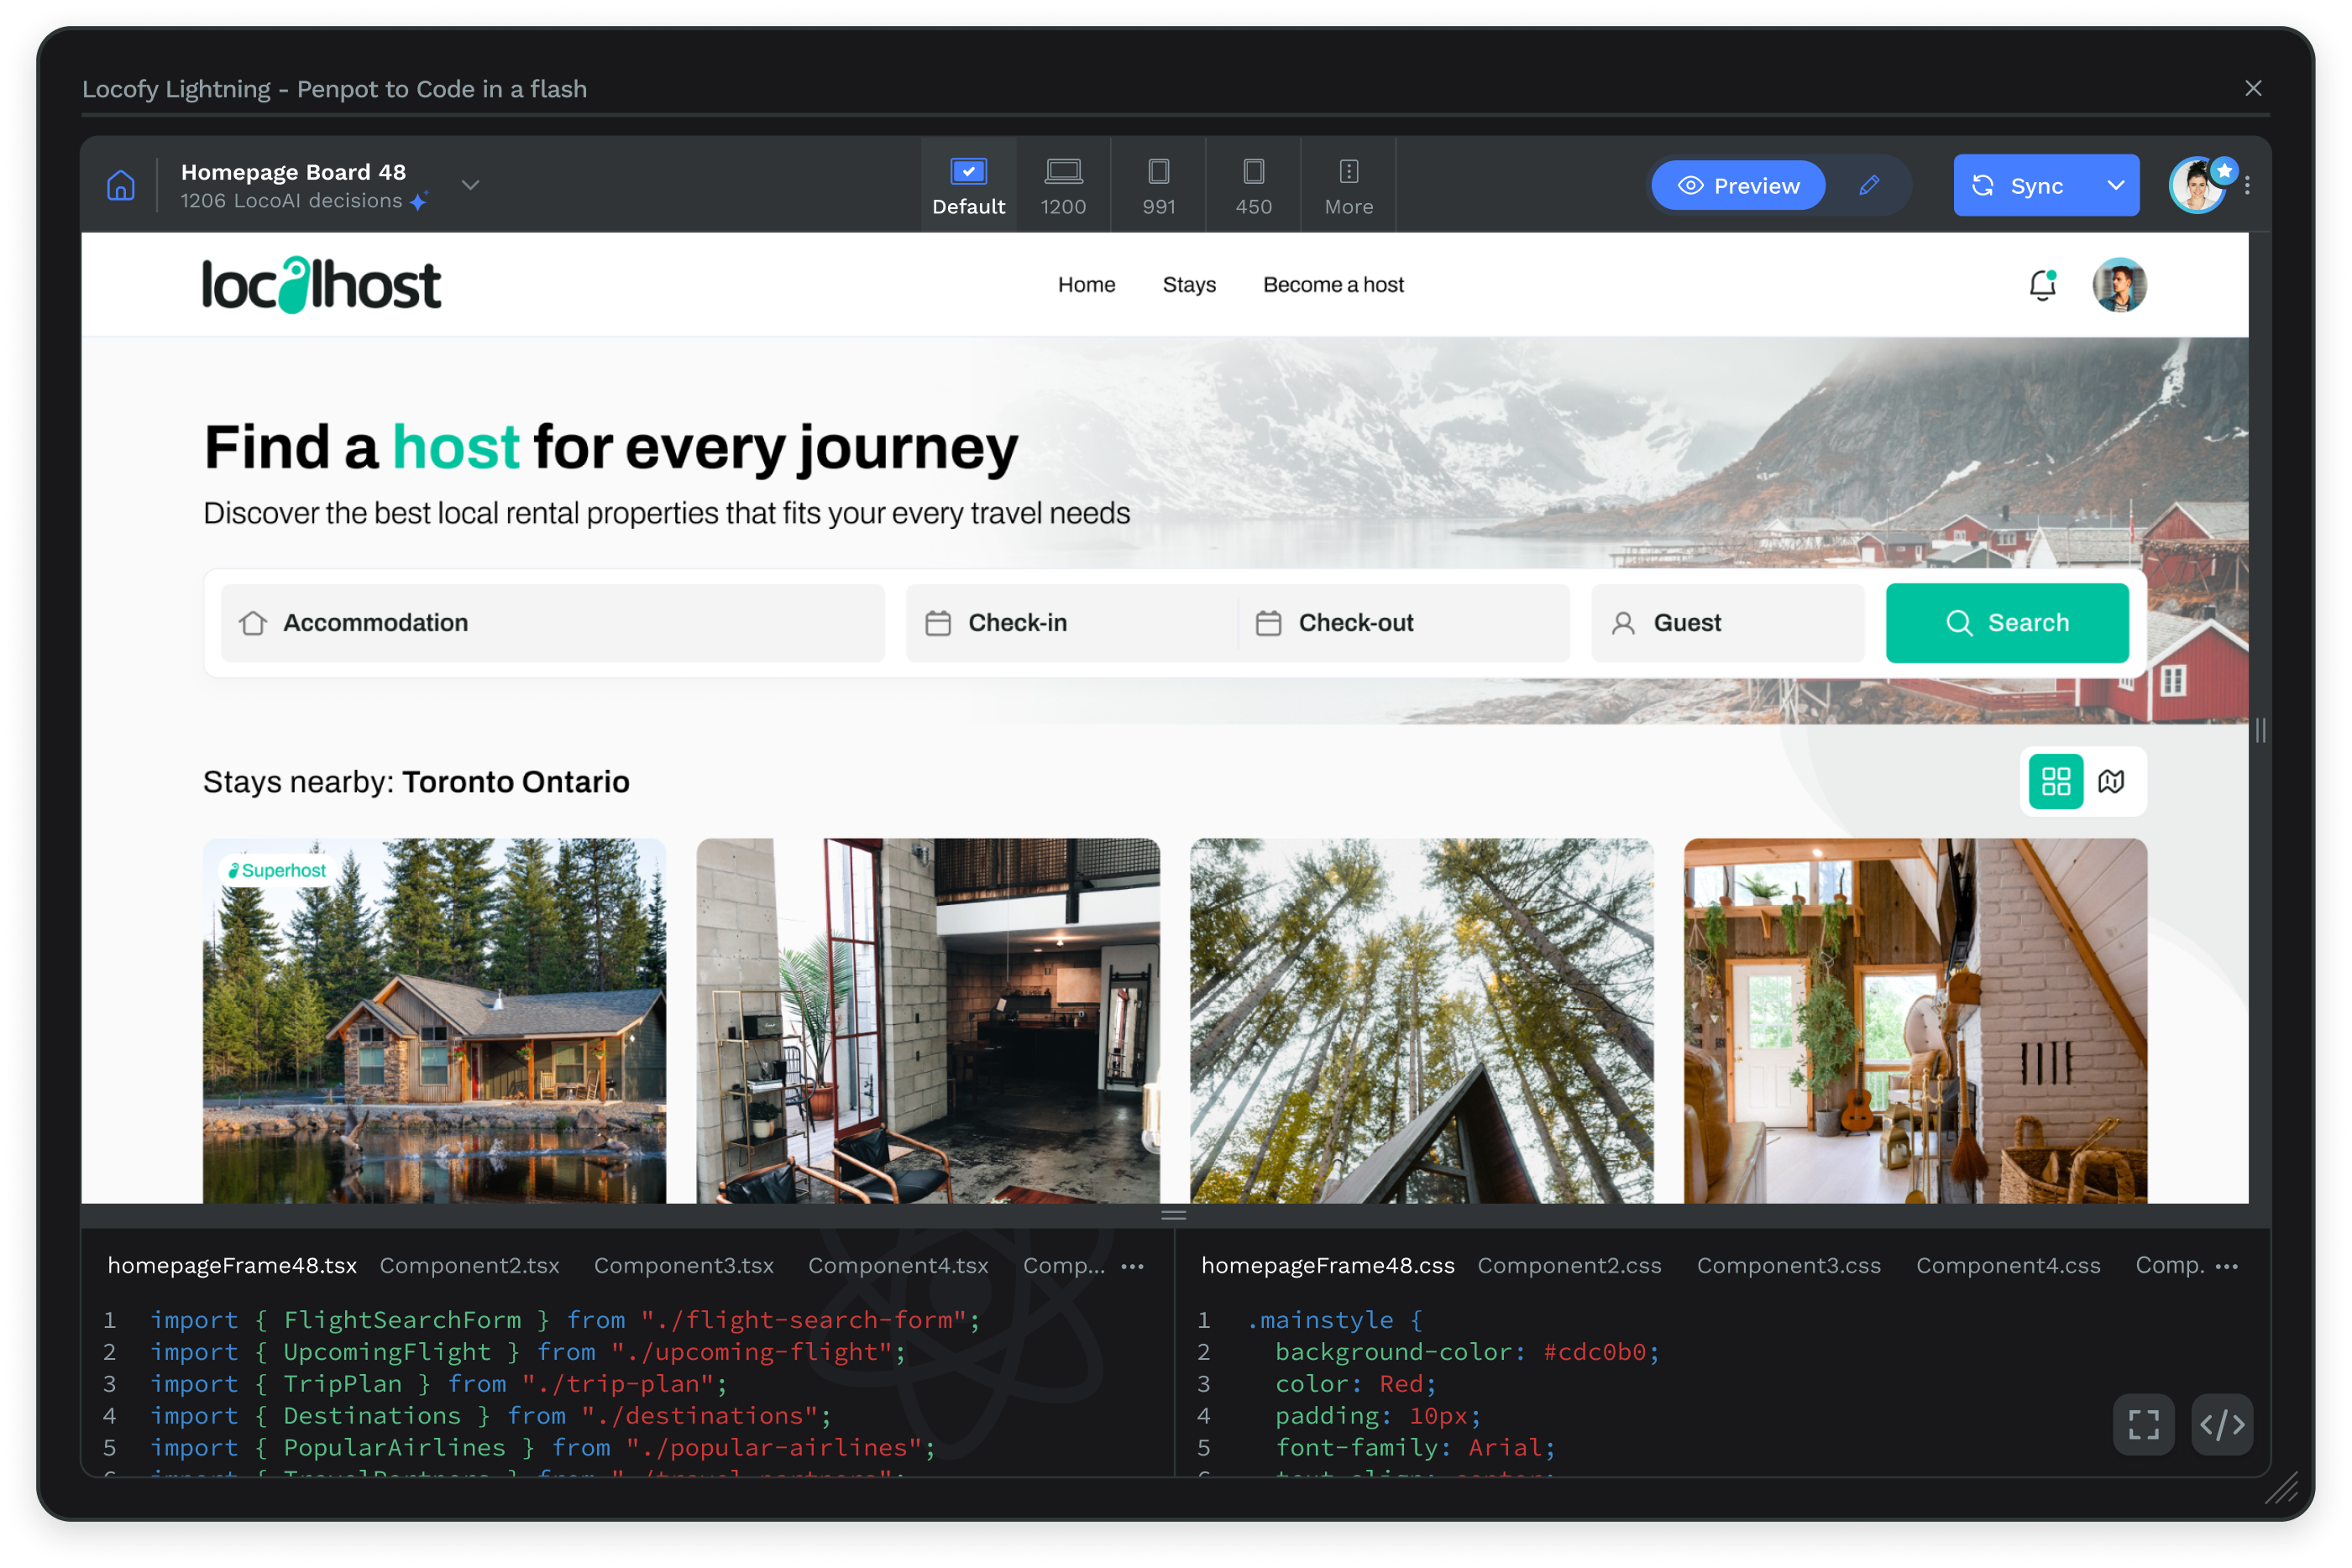The width and height of the screenshot is (2352, 1568).
Task: Click the pencil edit icon beside Preview
Action: [1869, 185]
